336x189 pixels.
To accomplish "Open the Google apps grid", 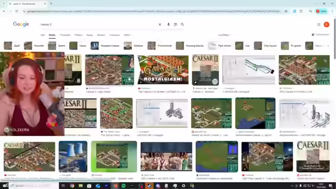I will 319,25.
